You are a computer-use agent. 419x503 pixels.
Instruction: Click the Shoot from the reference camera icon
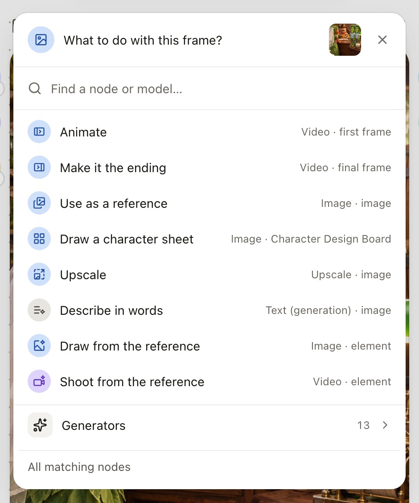point(39,381)
